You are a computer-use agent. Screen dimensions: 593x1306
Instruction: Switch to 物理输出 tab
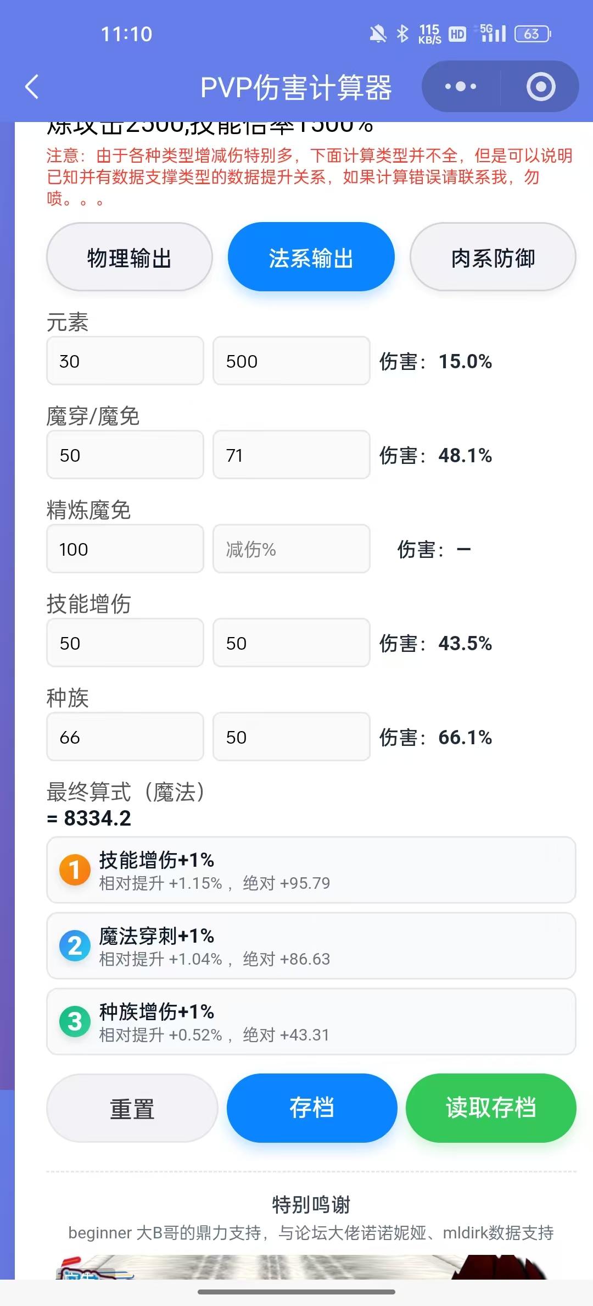pyautogui.click(x=130, y=257)
